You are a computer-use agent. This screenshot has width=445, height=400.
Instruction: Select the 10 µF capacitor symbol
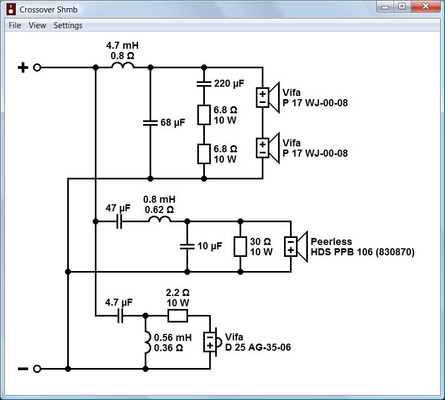click(187, 246)
